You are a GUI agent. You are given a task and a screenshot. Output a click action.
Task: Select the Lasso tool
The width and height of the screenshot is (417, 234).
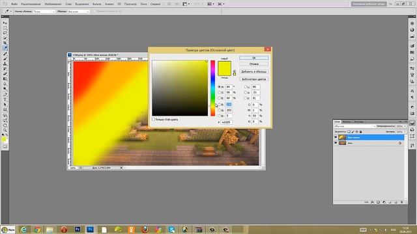pos(5,33)
